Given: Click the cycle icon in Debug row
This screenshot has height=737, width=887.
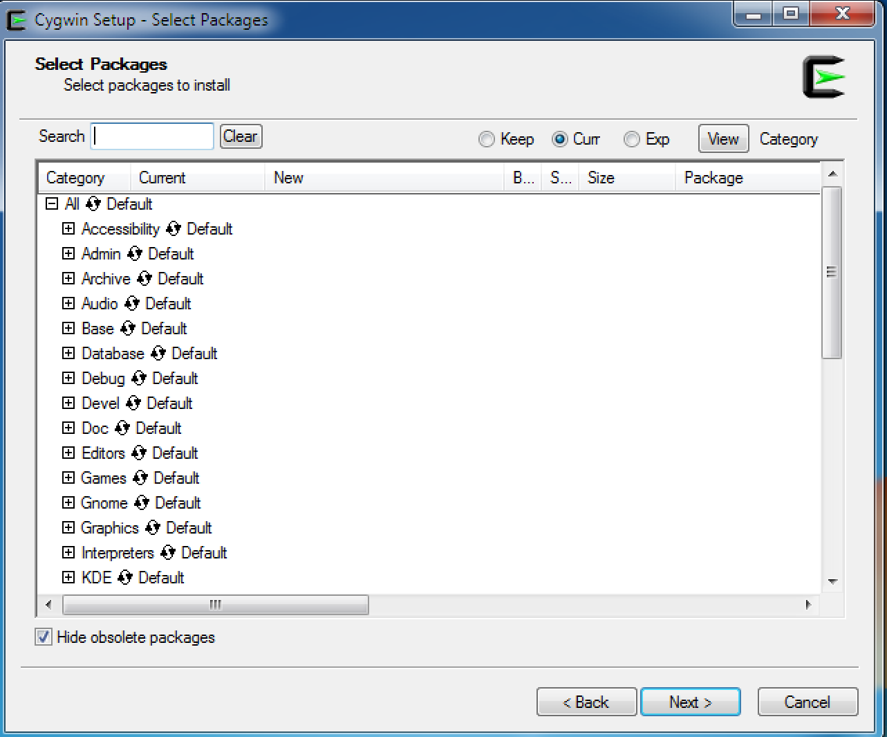Looking at the screenshot, I should click(x=139, y=379).
